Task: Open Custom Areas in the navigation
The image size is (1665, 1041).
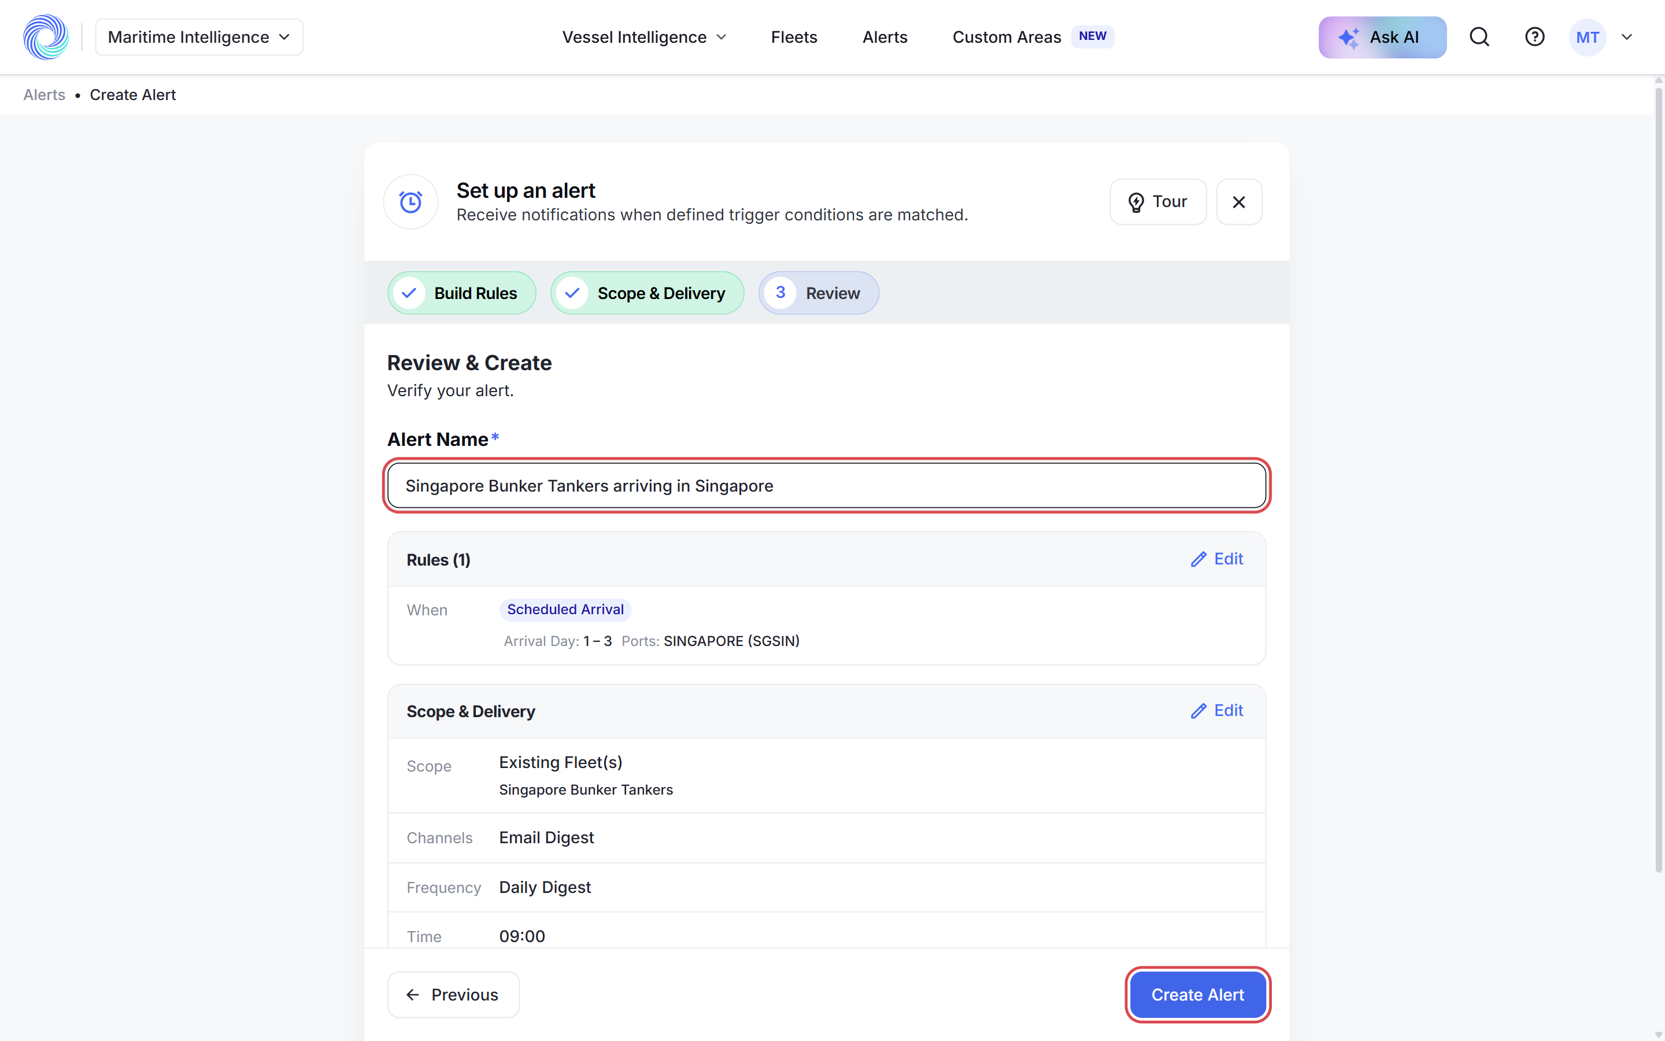Action: (x=1007, y=37)
